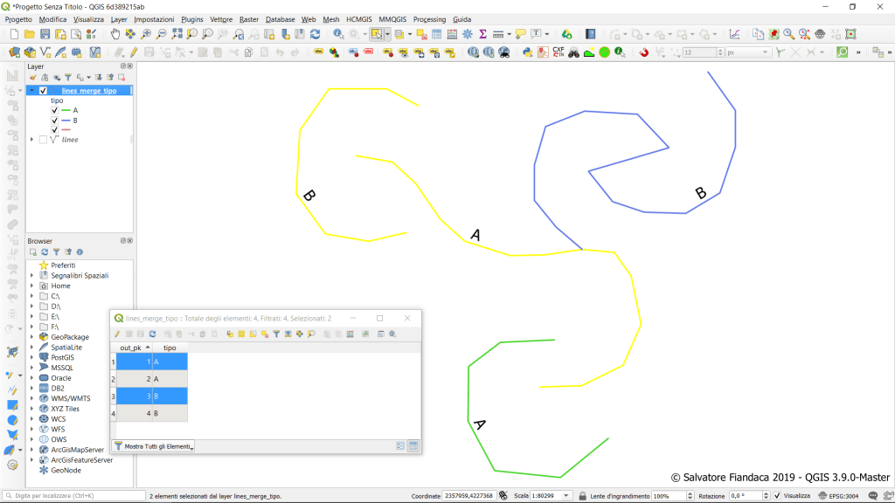The width and height of the screenshot is (895, 503).
Task: Enable the linee layer checkbox
Action: click(x=43, y=140)
